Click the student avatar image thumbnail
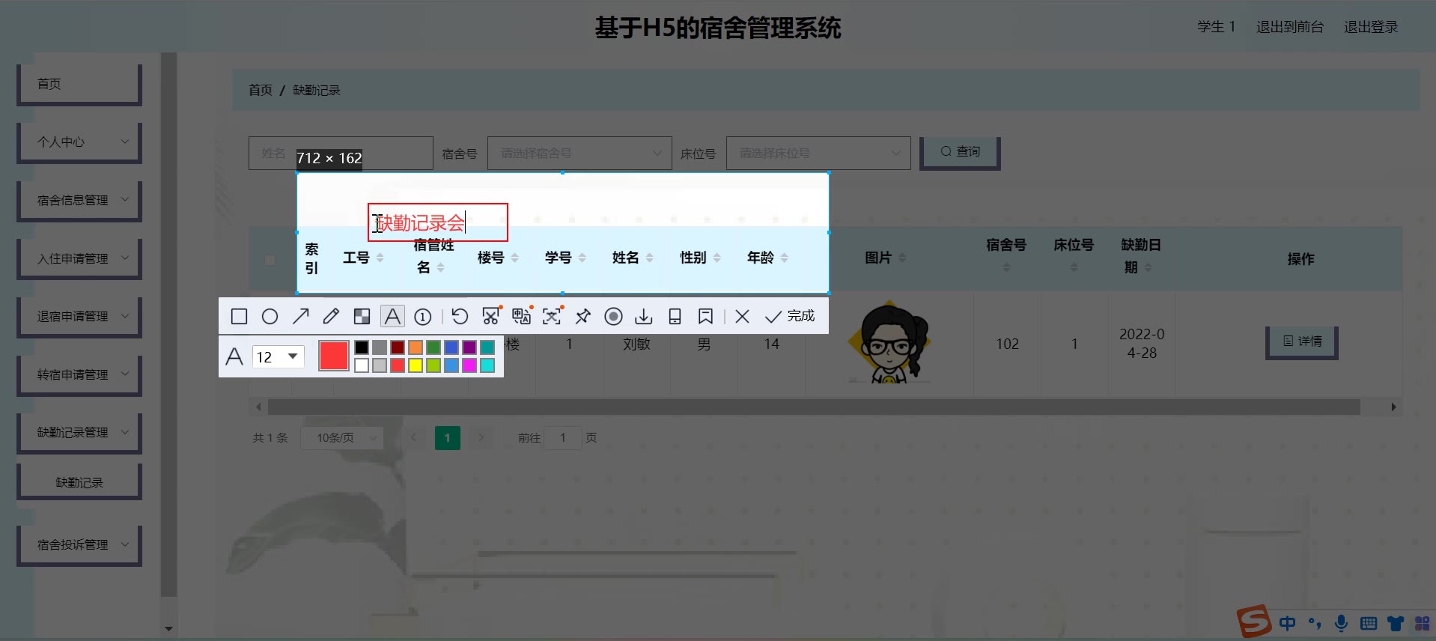This screenshot has height=641, width=1436. (889, 342)
